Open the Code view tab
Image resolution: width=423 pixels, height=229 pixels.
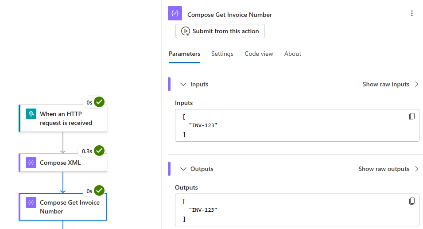click(259, 54)
